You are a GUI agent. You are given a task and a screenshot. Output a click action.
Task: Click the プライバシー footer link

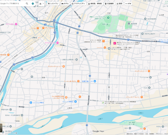click(159, 134)
